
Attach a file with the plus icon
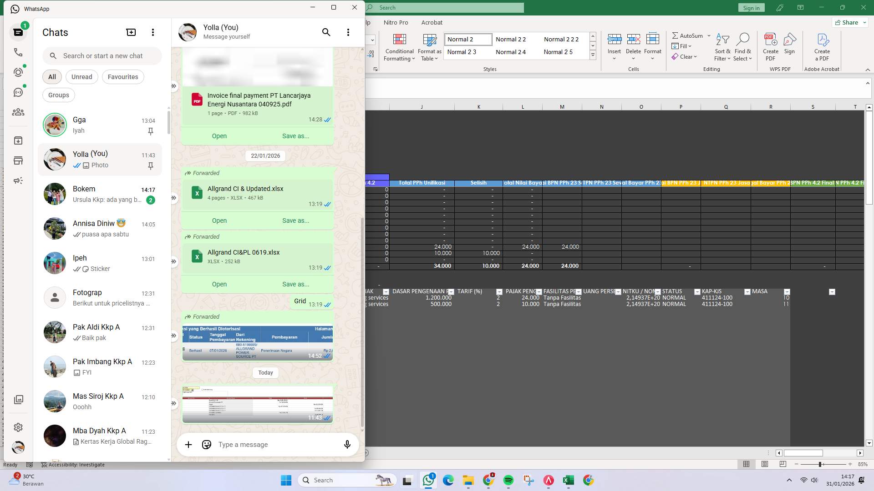pyautogui.click(x=188, y=445)
